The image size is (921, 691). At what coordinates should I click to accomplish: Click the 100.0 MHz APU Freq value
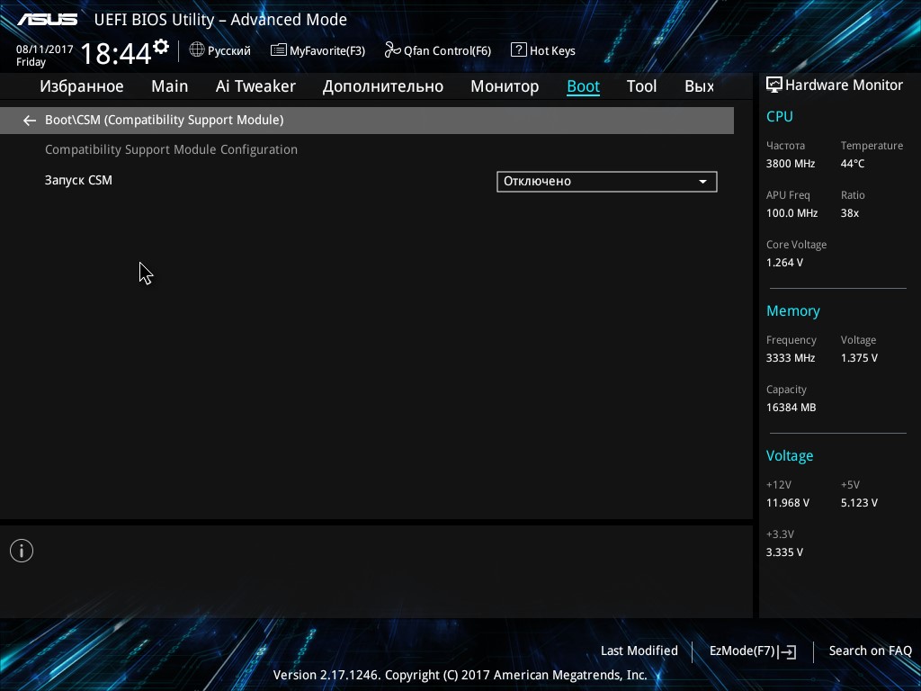[x=791, y=213]
